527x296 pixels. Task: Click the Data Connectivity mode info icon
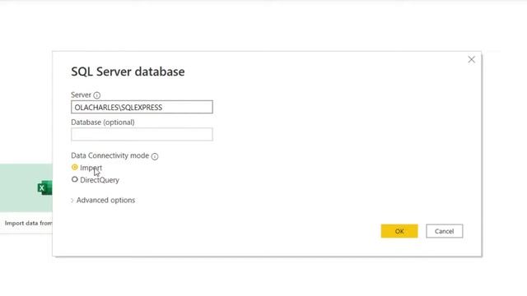[x=155, y=156]
